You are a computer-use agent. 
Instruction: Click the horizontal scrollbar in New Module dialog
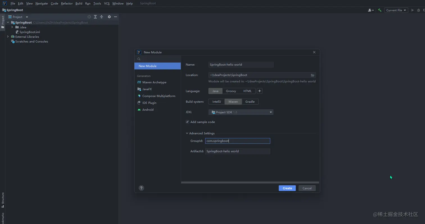point(250,183)
